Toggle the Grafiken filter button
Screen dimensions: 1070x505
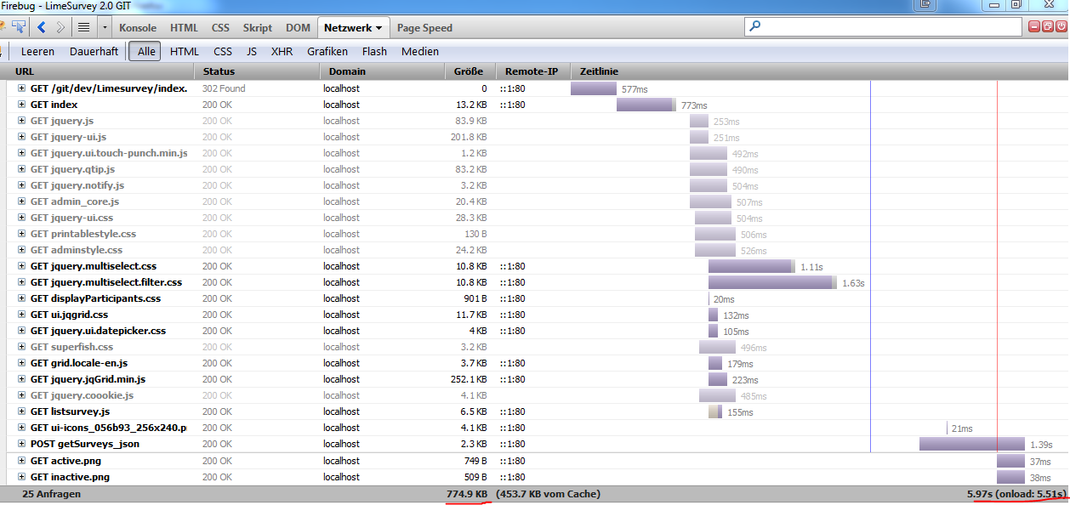point(327,51)
